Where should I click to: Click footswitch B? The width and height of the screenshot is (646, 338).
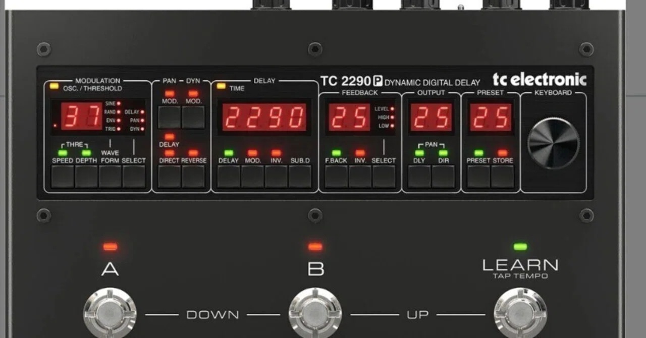[315, 314]
